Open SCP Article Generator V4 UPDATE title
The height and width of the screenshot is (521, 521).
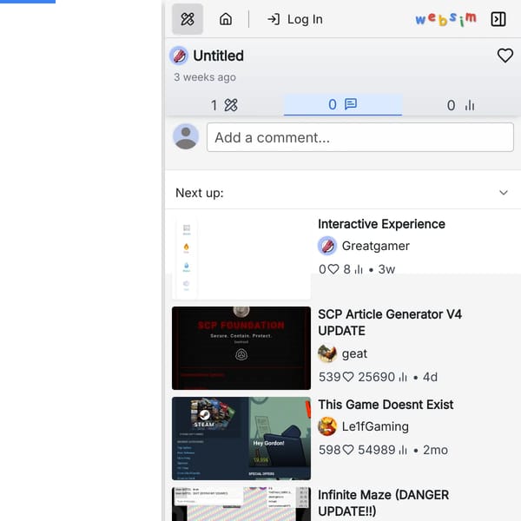(x=390, y=322)
